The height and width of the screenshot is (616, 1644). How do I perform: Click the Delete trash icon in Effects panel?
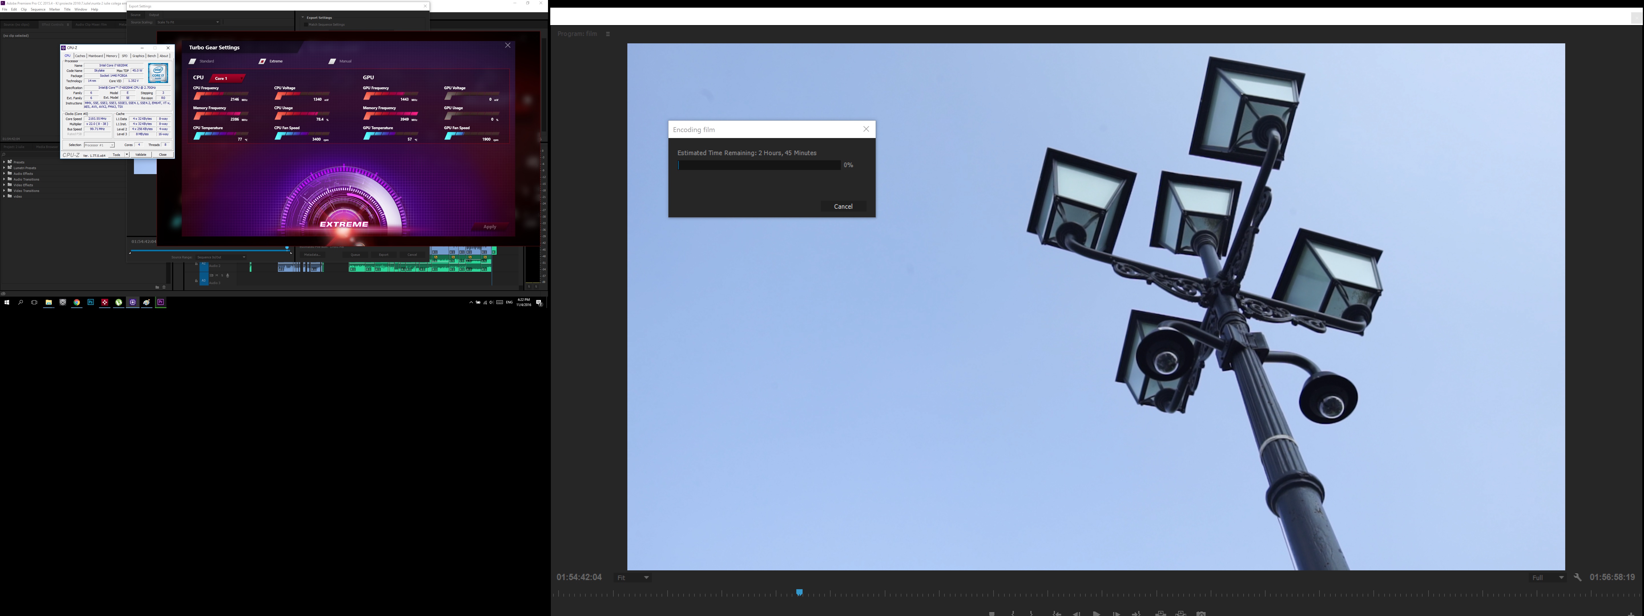164,287
